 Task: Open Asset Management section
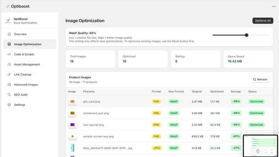coord(30,65)
